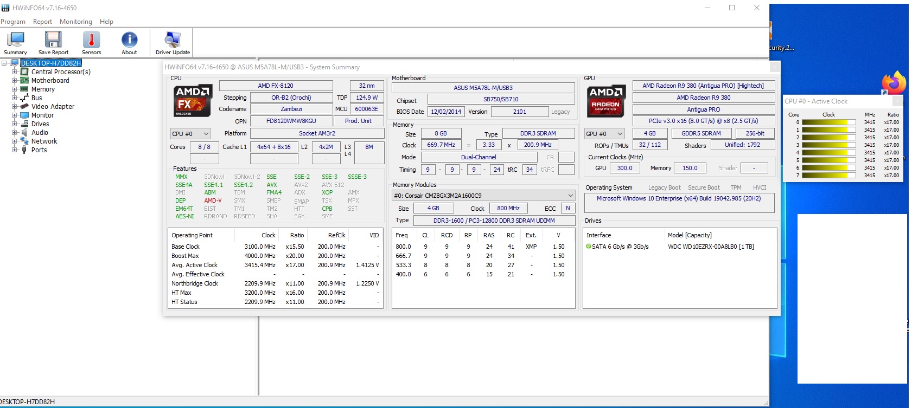Expand the Video Adapter tree node

tap(15, 106)
